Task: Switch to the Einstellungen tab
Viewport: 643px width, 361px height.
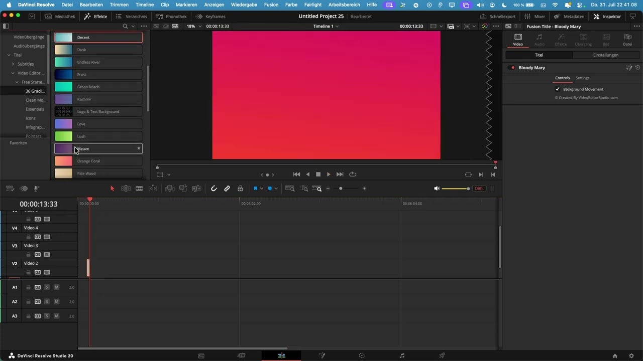Action: (x=606, y=55)
